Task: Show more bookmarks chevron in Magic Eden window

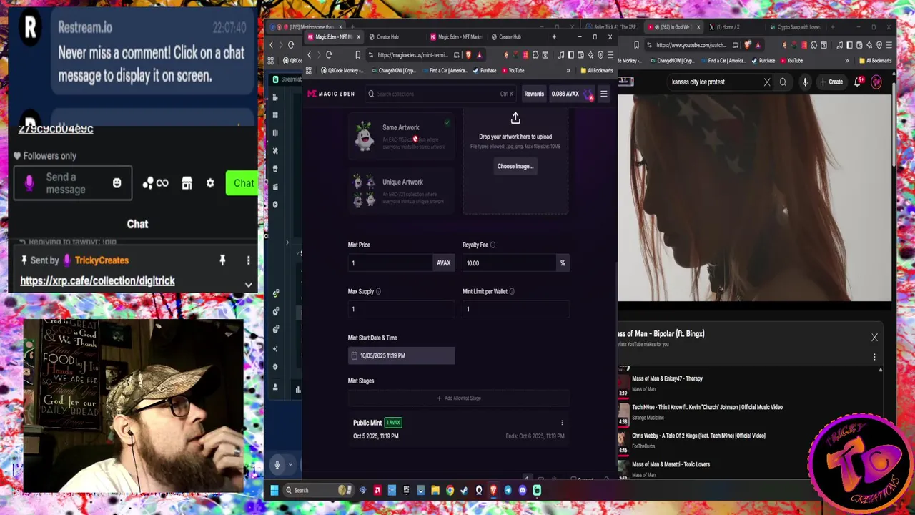Action: click(x=568, y=70)
